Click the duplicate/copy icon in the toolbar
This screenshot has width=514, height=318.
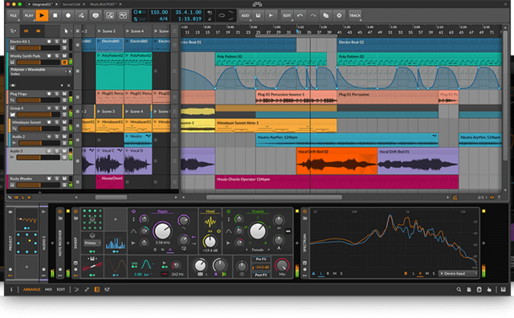tap(326, 15)
